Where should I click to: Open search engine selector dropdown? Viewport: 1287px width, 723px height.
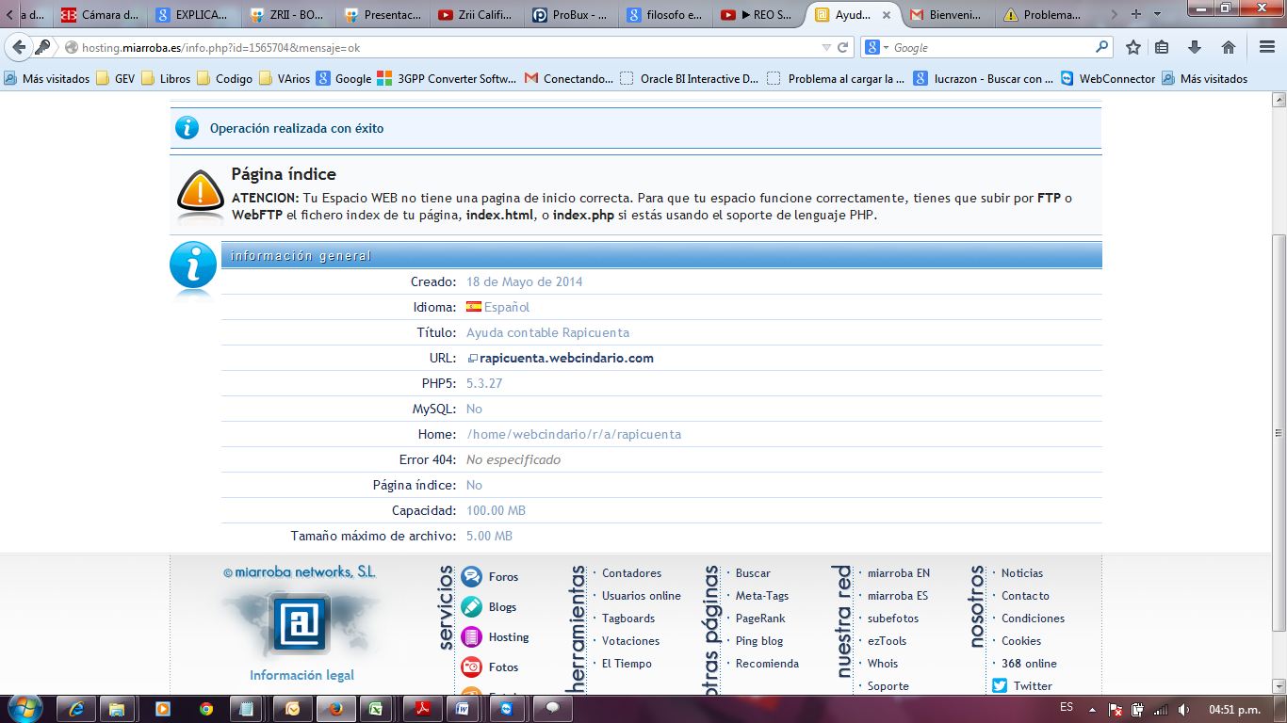tap(876, 47)
